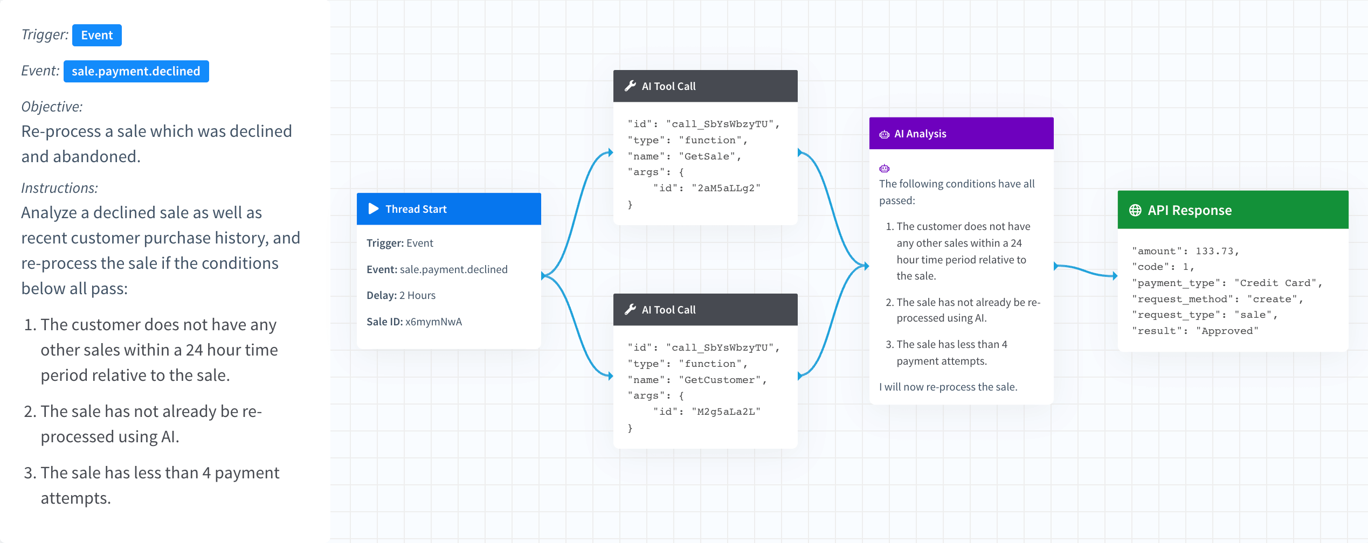This screenshot has height=543, width=1368.
Task: Click "Event: sale.payment.declined" in Thread Start card
Action: [x=437, y=269]
